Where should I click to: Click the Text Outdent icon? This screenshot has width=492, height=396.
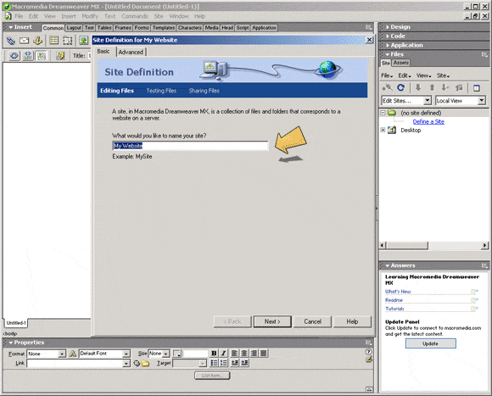pos(235,363)
